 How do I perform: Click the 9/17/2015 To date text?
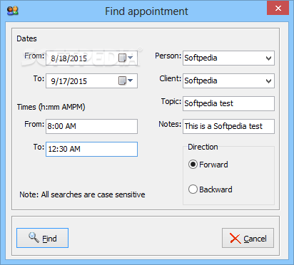69,81
